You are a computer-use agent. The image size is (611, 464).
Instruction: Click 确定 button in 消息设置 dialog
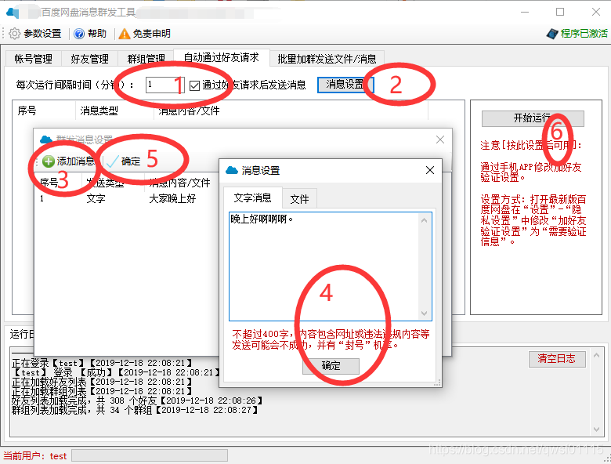point(331,366)
